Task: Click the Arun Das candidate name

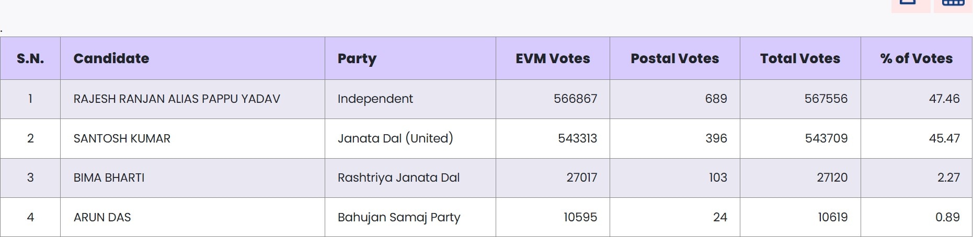Action: pos(102,217)
